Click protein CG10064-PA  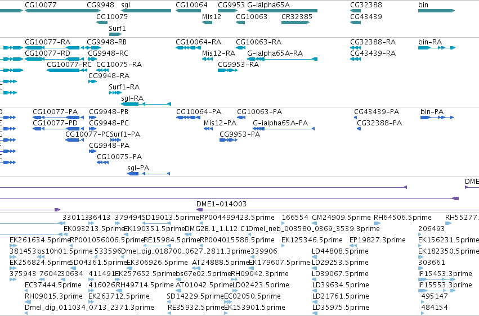[x=188, y=118]
